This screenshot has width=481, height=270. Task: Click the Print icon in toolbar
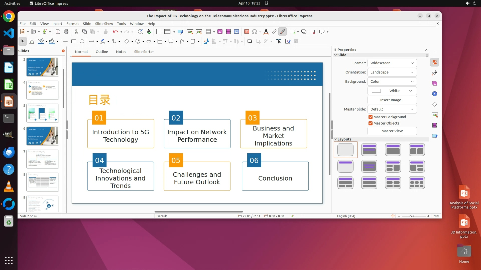pyautogui.click(x=66, y=32)
